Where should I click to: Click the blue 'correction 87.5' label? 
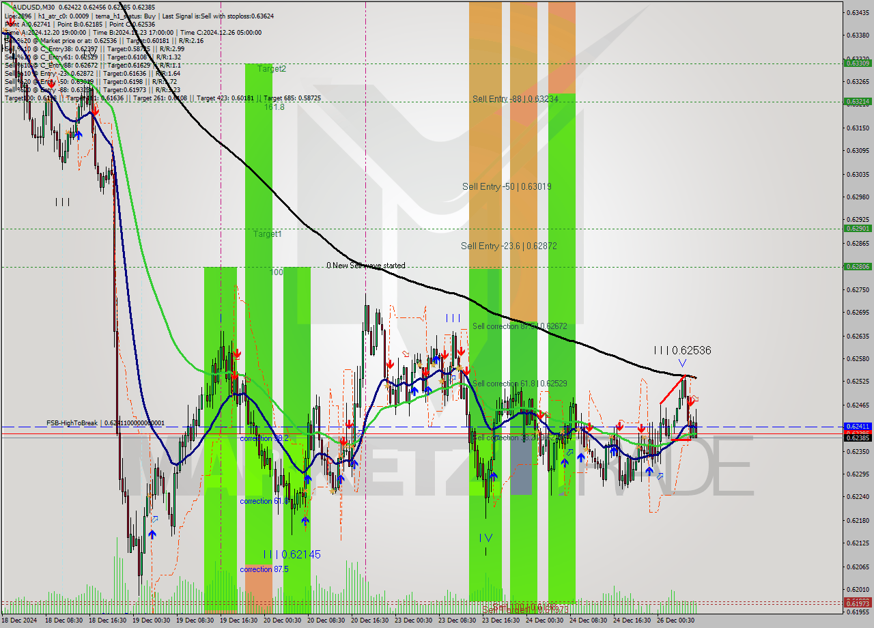[264, 569]
